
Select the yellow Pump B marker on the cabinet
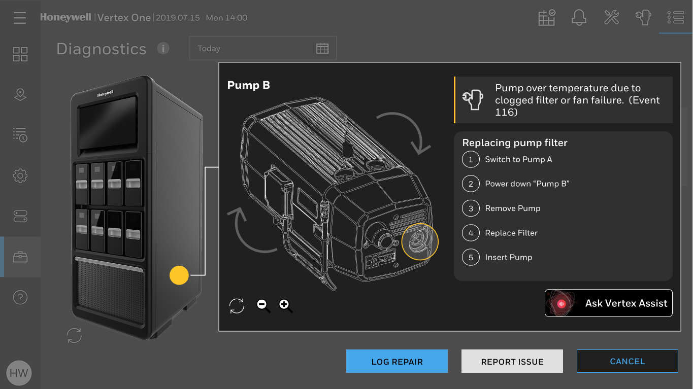coord(179,275)
